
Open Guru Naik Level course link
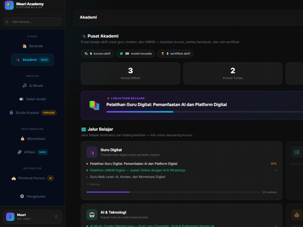point(128,177)
